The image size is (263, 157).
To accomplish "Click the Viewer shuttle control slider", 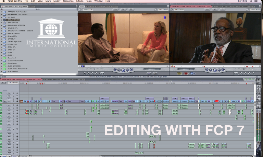I will (95, 69).
